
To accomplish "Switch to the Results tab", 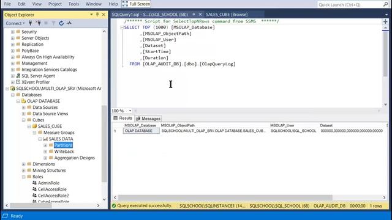I will click(x=123, y=118).
